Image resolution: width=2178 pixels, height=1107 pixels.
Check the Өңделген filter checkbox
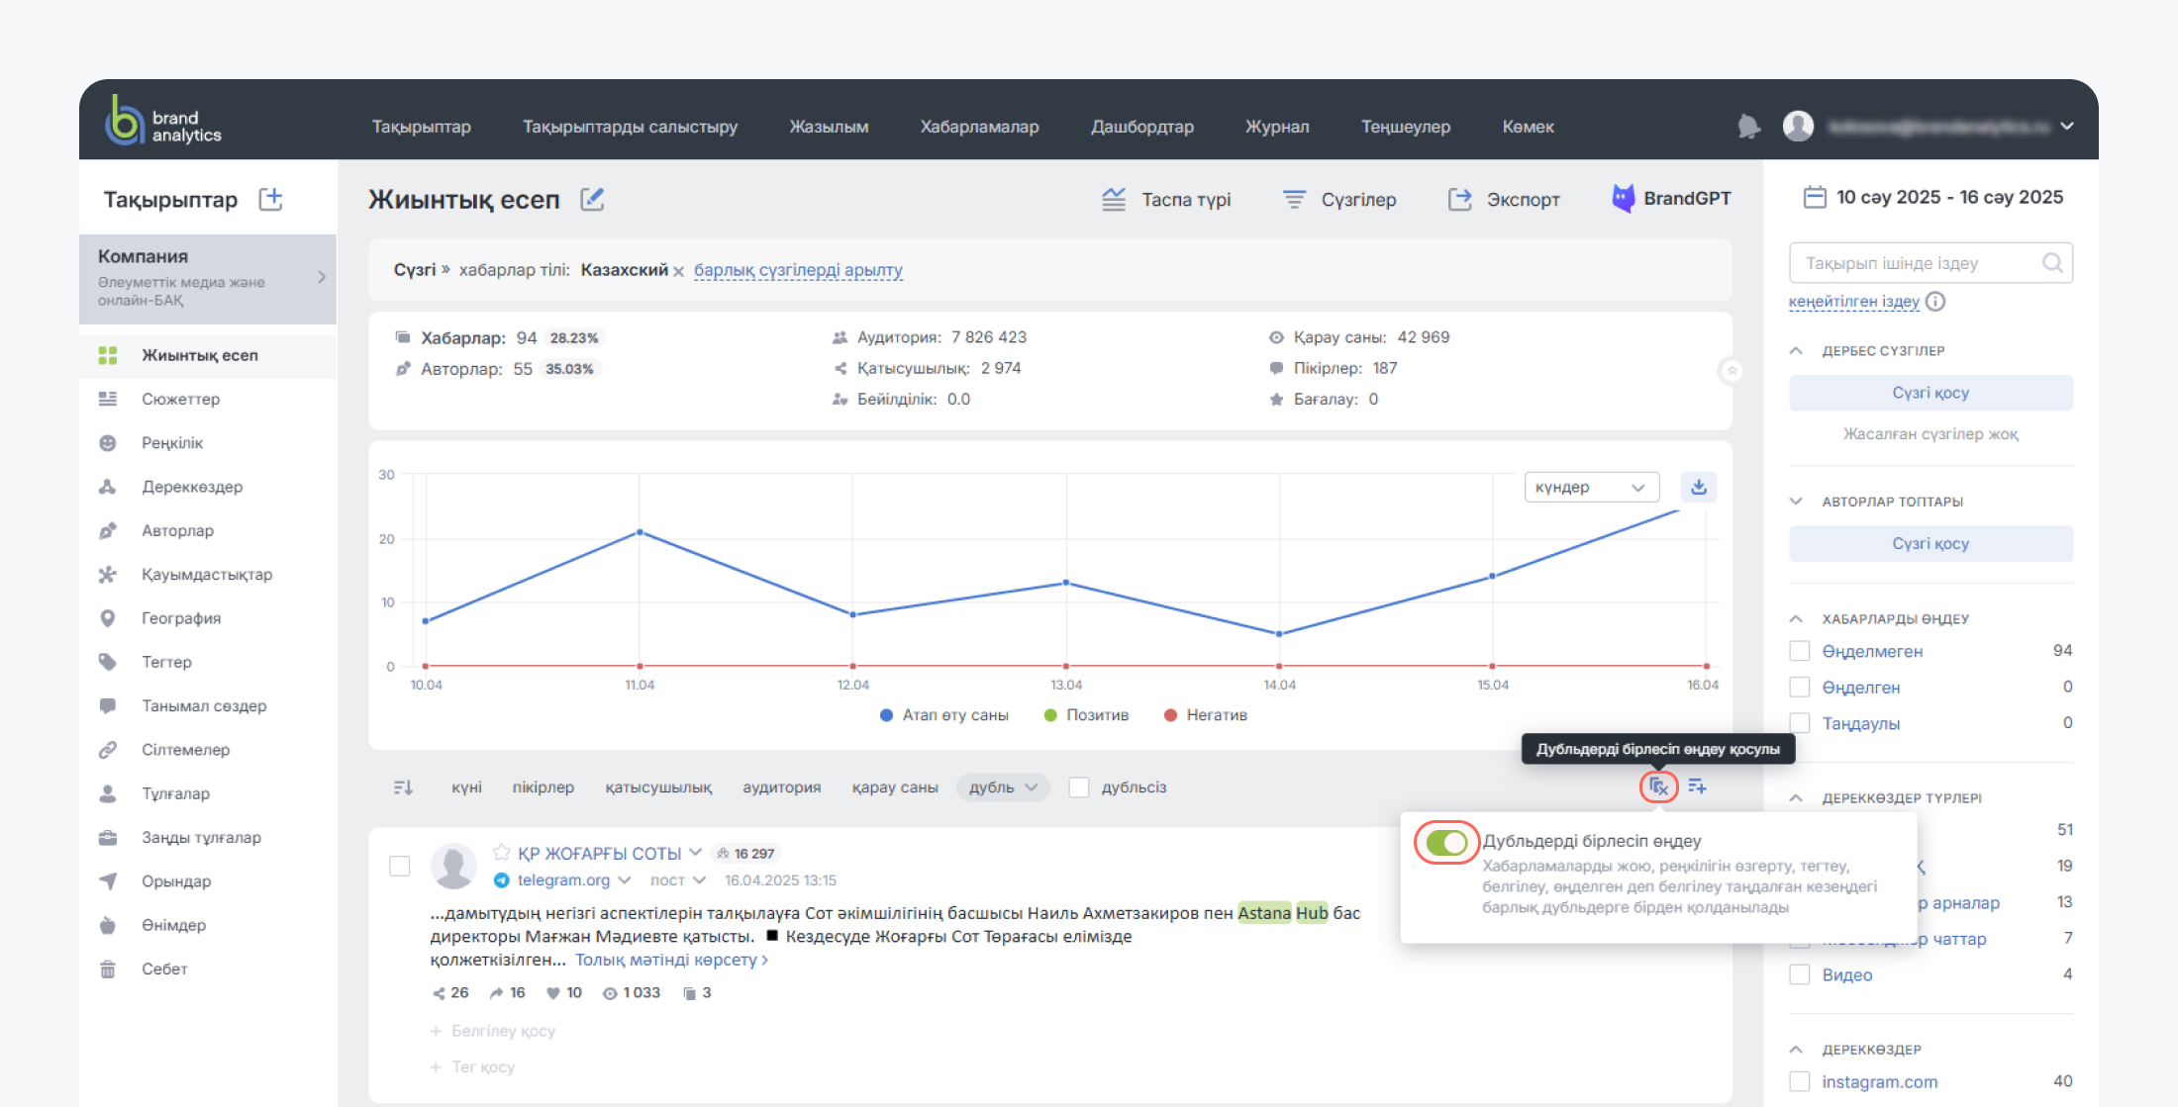[1800, 687]
